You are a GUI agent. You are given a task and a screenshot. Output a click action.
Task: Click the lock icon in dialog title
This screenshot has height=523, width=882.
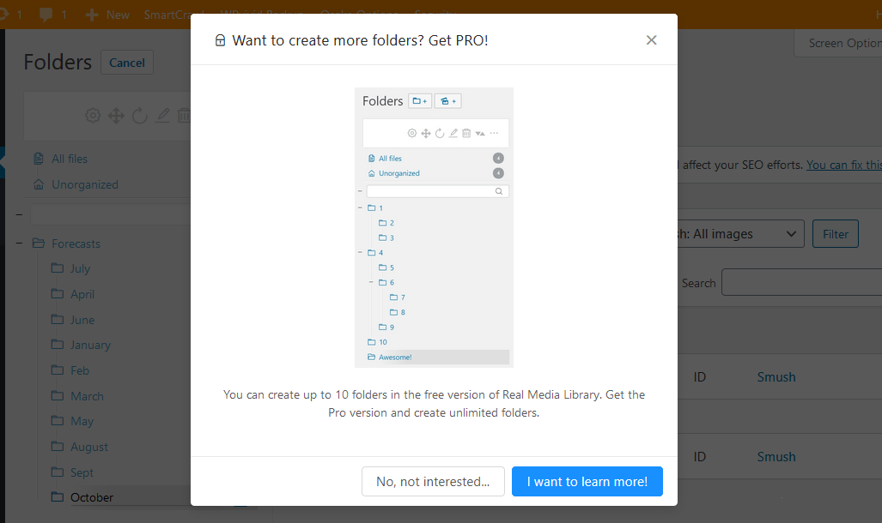pos(221,40)
